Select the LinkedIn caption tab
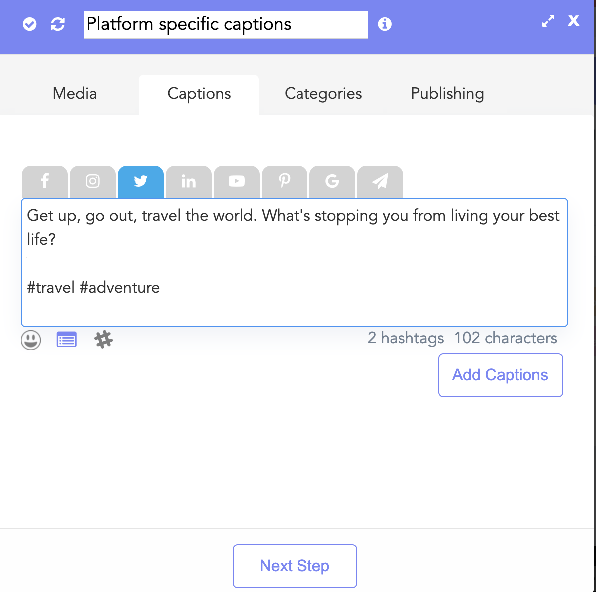 click(189, 182)
